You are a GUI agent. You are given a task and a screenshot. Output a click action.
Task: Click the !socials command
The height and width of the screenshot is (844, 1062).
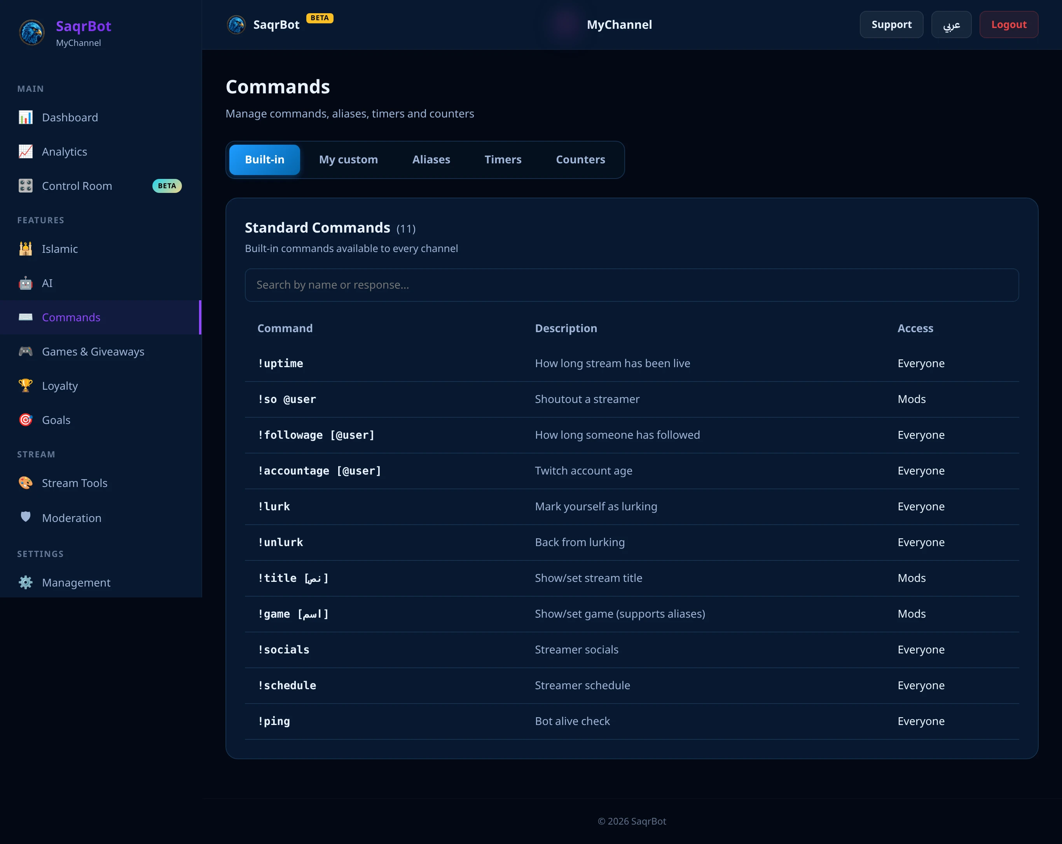click(x=283, y=650)
